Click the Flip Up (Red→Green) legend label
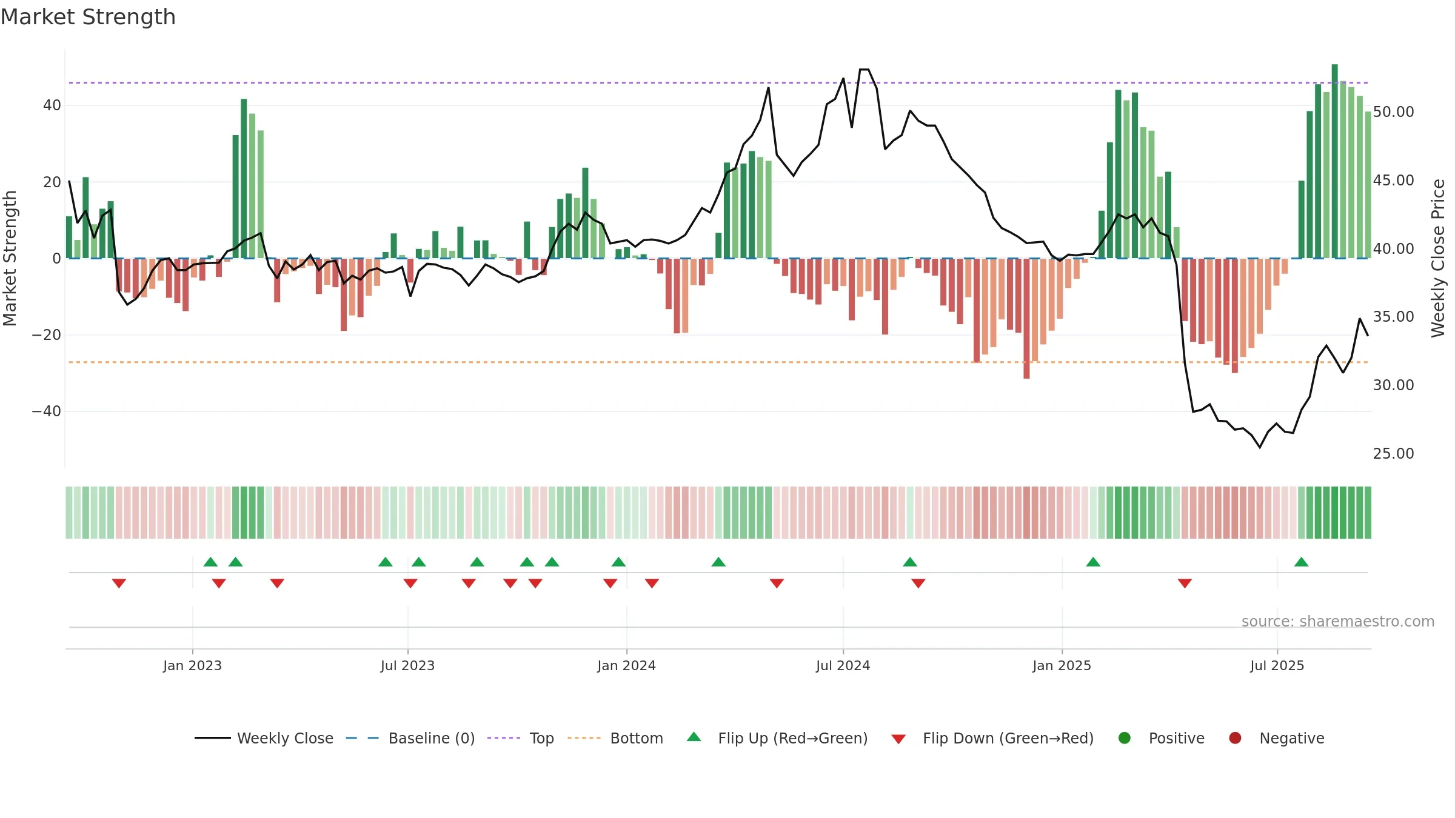This screenshot has height=818, width=1455. pos(793,738)
